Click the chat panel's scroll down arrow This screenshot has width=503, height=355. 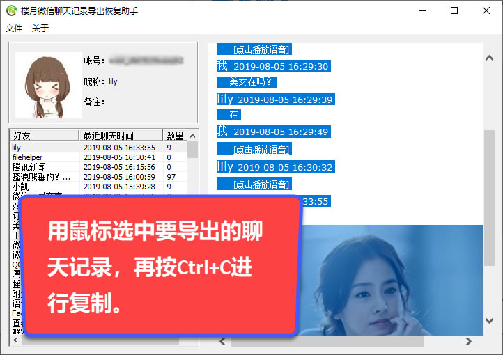click(x=489, y=320)
